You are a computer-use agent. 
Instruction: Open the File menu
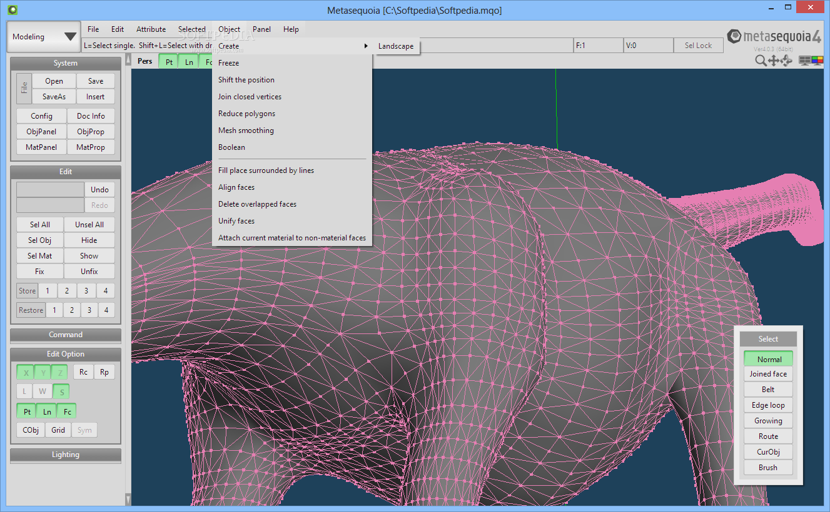click(93, 29)
